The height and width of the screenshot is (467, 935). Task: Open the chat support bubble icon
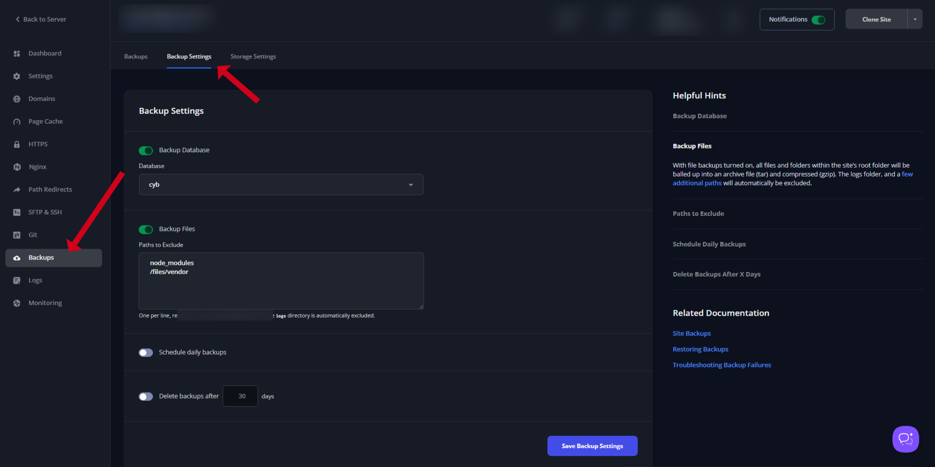click(905, 439)
